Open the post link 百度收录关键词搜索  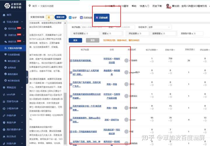pyautogui.click(x=82, y=61)
